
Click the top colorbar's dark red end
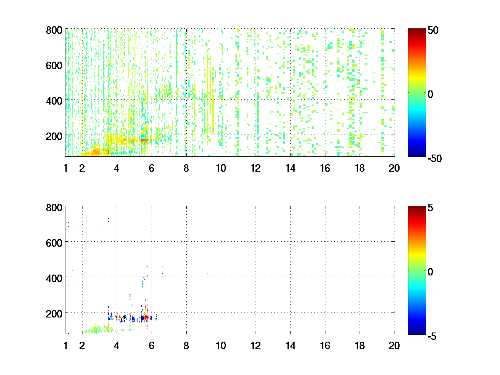click(417, 31)
